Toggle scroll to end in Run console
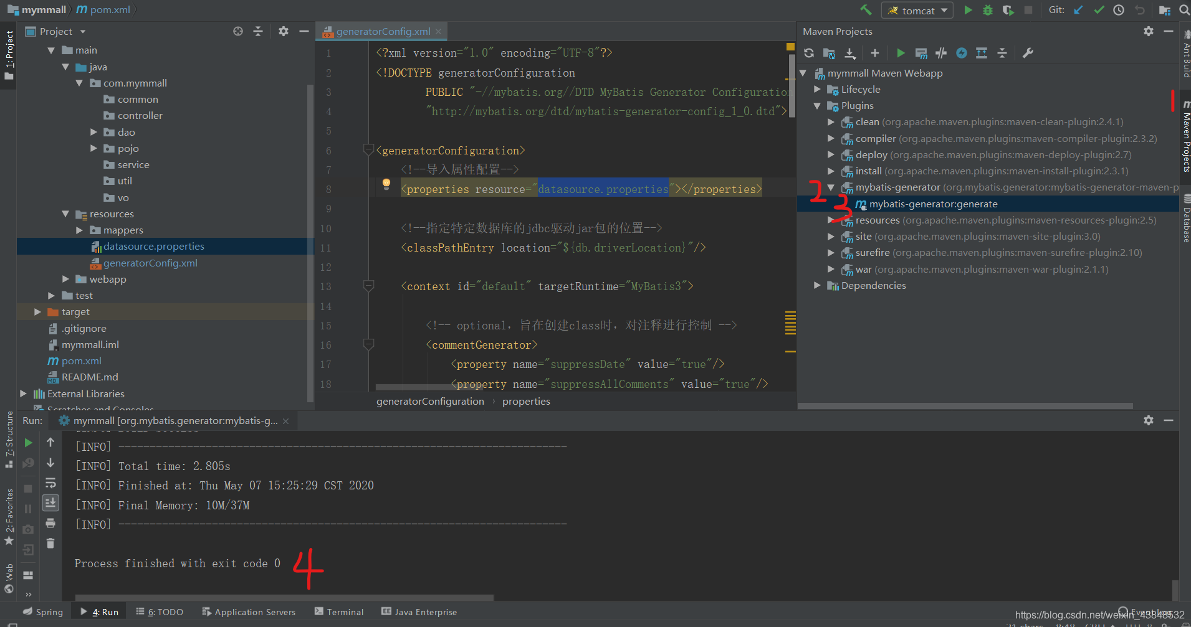The width and height of the screenshot is (1191, 627). pos(50,502)
